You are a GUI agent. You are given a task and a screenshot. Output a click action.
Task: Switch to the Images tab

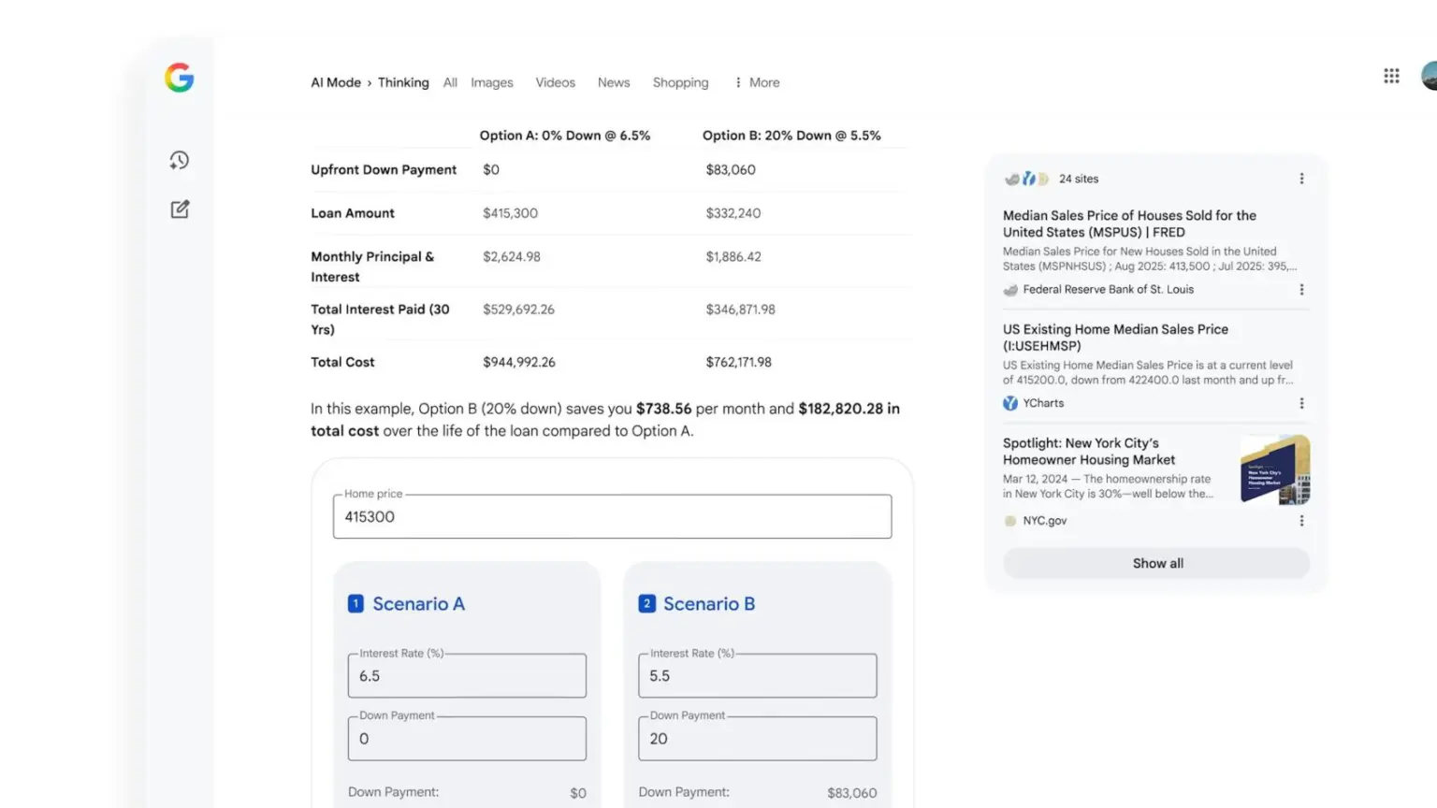(x=491, y=82)
